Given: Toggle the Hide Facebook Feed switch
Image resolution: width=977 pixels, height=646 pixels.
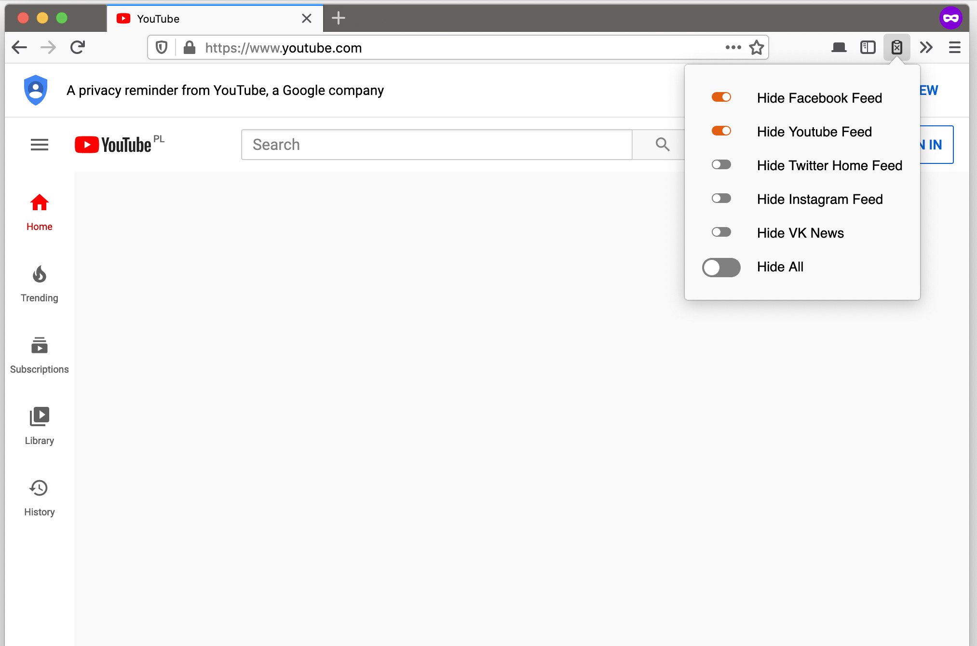Looking at the screenshot, I should (x=721, y=97).
